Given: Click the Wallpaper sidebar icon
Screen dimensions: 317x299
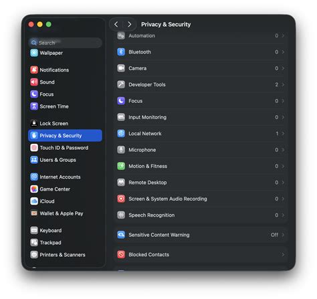Looking at the screenshot, I should point(34,53).
